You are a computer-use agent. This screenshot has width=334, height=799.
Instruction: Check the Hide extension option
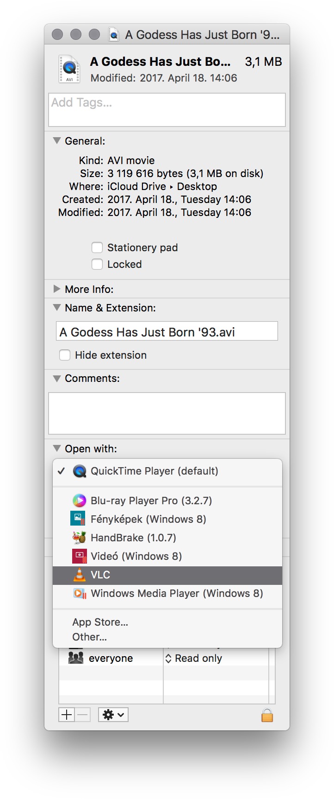pos(65,355)
